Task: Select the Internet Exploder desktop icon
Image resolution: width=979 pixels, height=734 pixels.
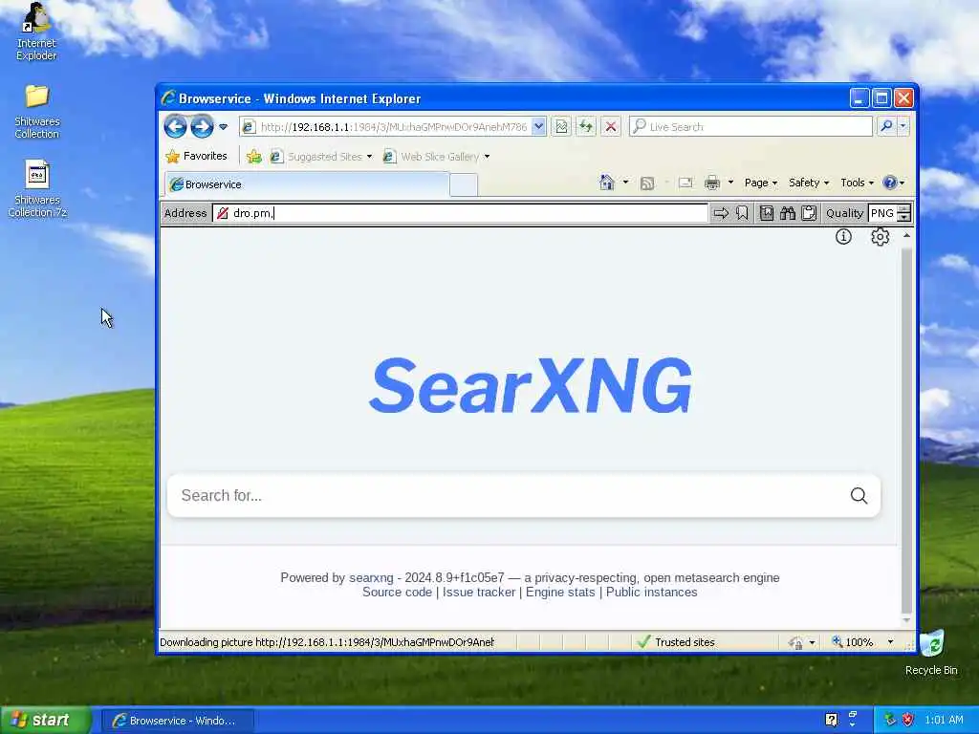Action: pyautogui.click(x=36, y=32)
